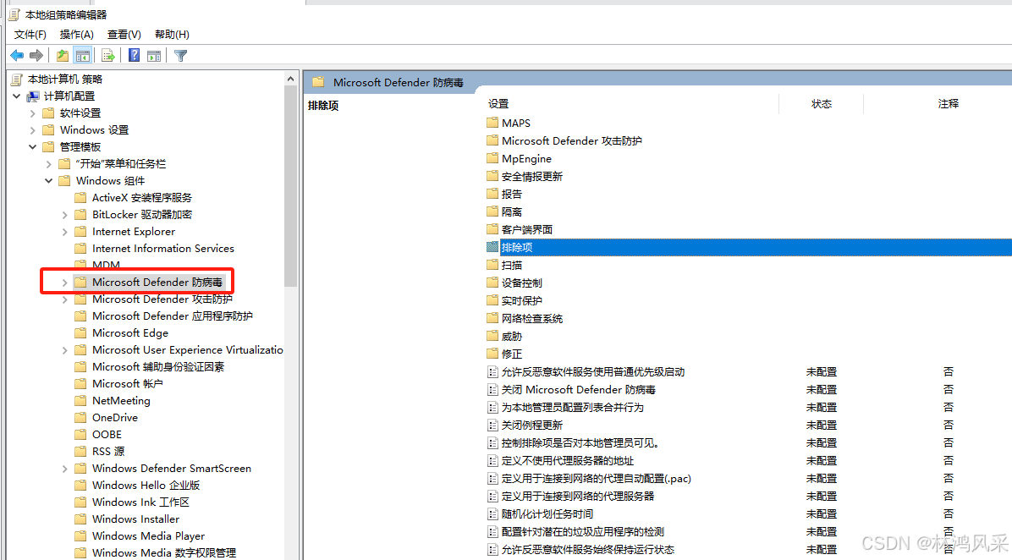Select policy 配置针对潜在的垃圾应用程序的检测
This screenshot has width=1012, height=560.
(583, 531)
